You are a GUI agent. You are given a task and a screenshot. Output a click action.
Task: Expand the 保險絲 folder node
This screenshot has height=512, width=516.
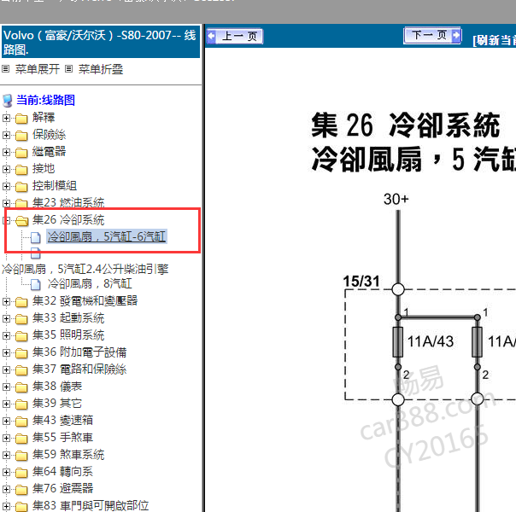(x=6, y=135)
